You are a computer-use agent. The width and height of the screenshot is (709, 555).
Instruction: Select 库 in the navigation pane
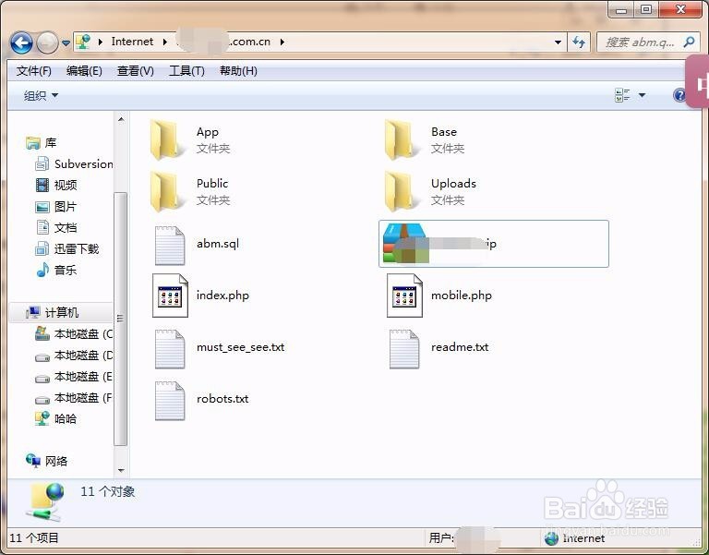point(42,143)
